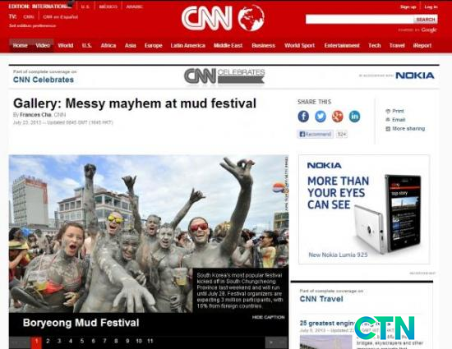Share article via Twitter icon

tap(321, 117)
